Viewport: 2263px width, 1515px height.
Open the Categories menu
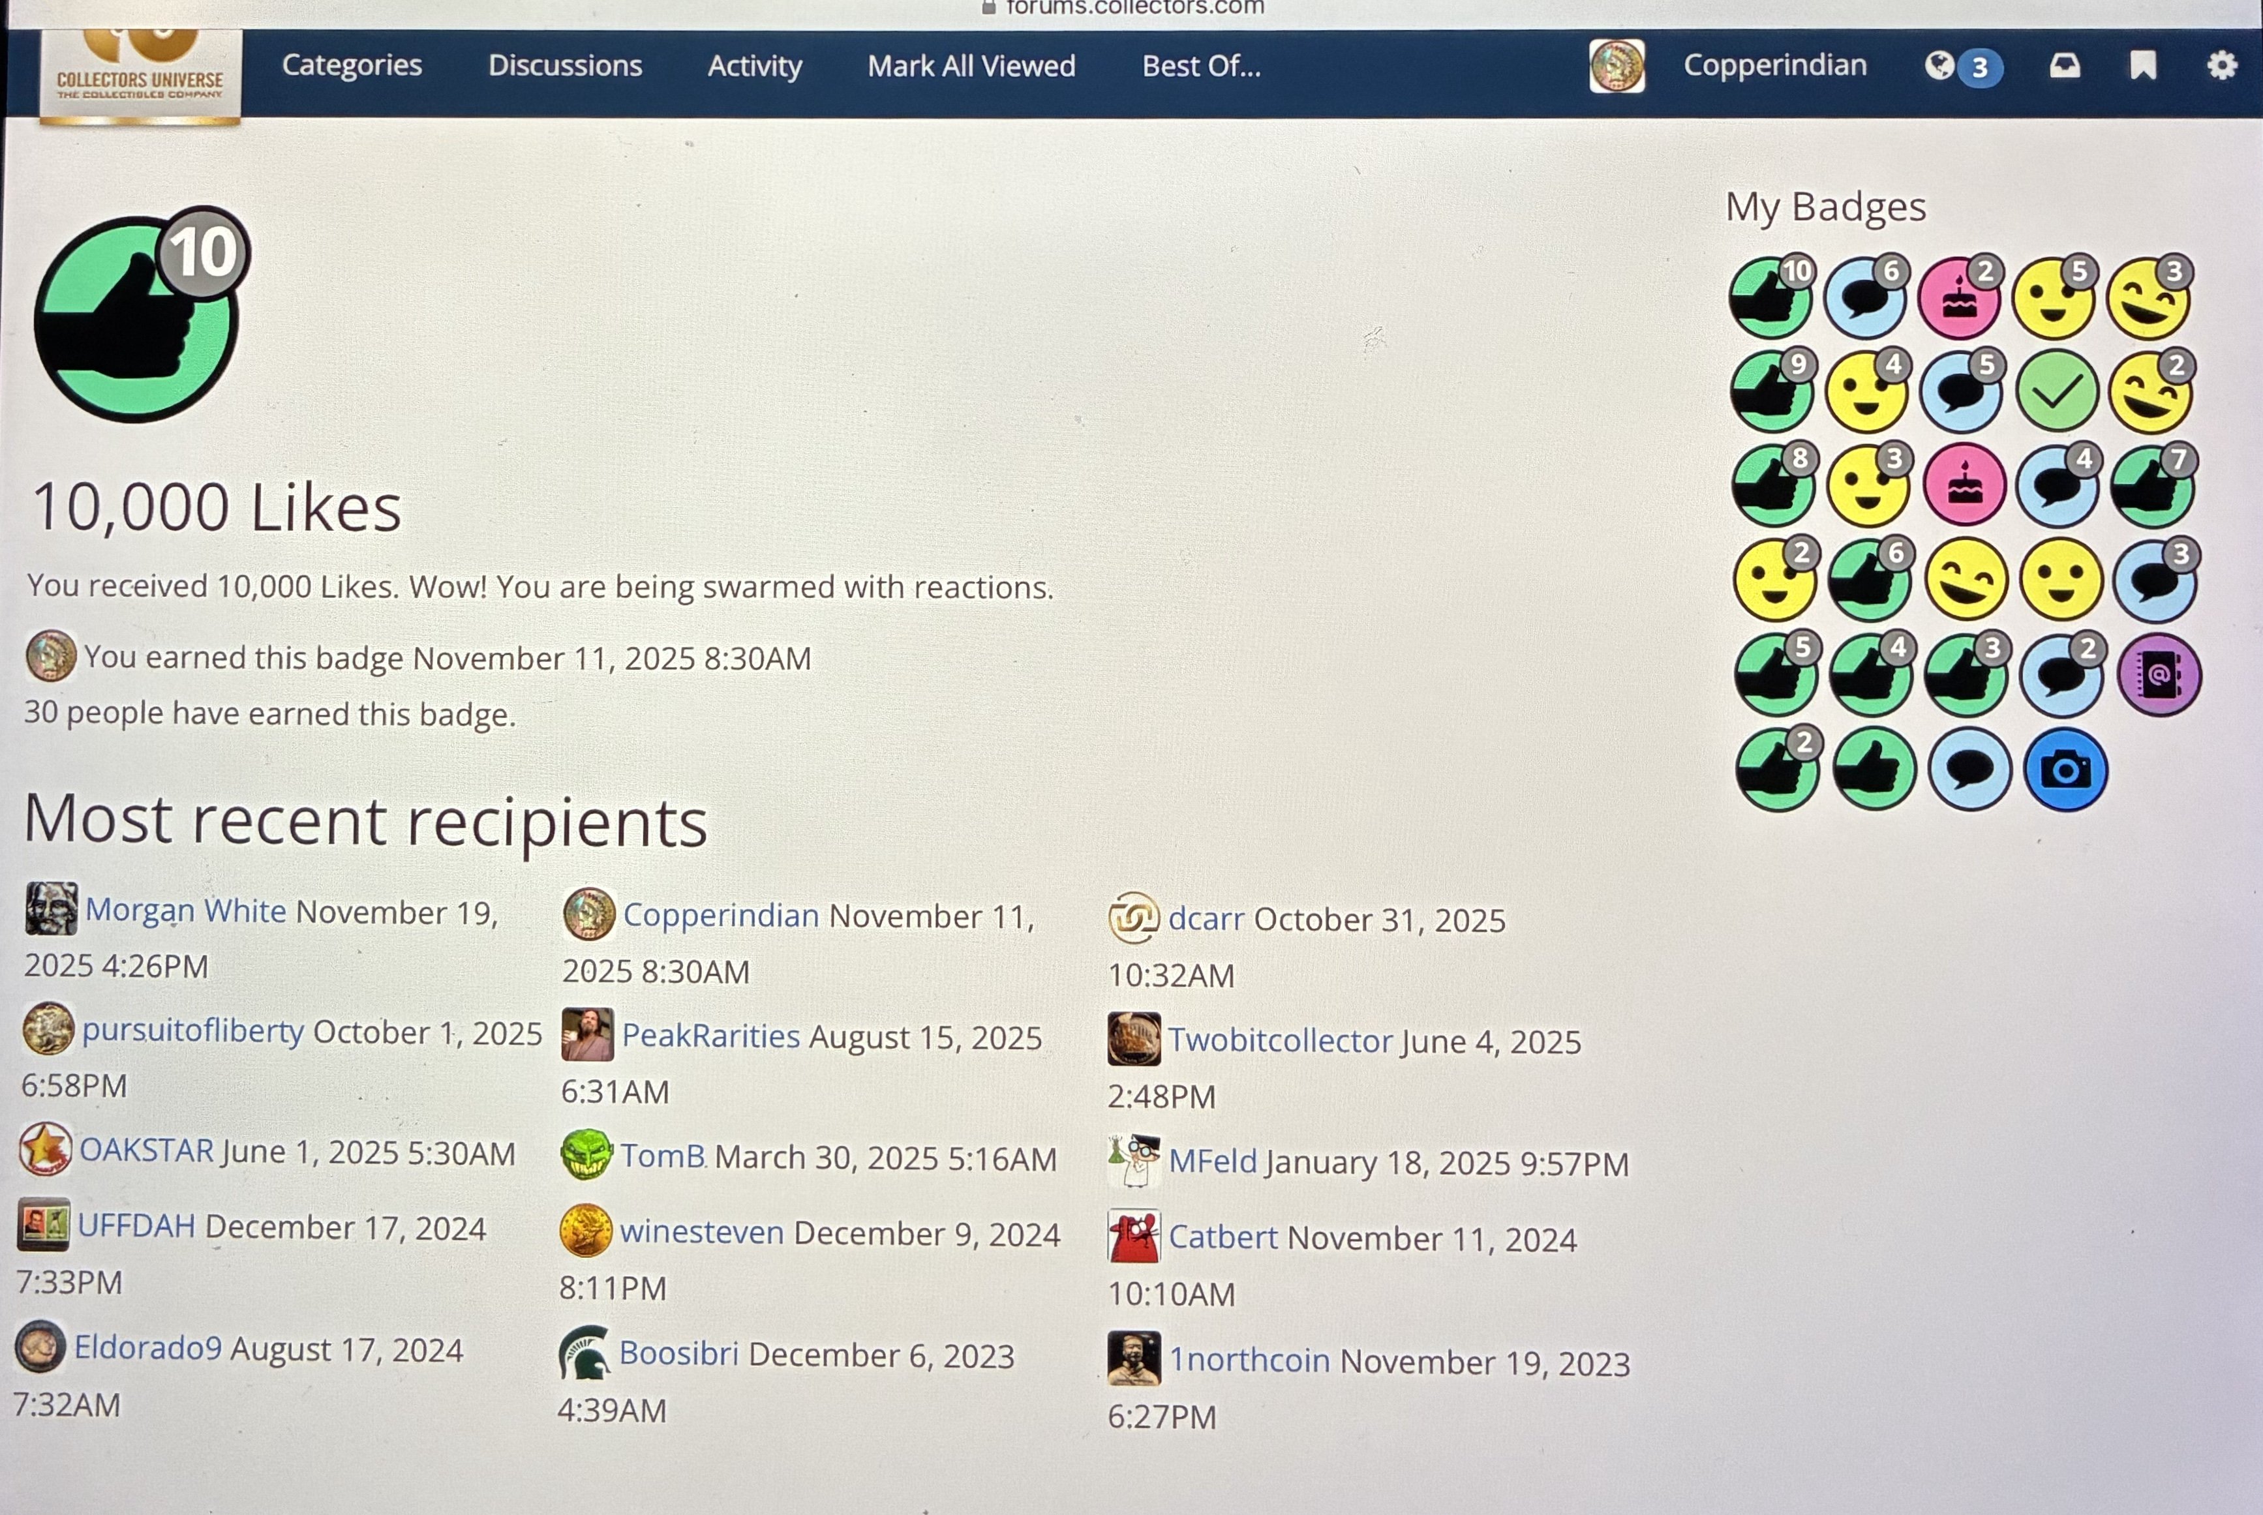352,66
